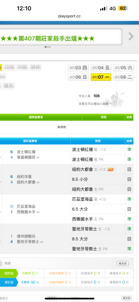139x302 pixels.
Task: Open the 波士頓紅襪 vs 華盛頓國民 game row
Action: (x=36, y=154)
